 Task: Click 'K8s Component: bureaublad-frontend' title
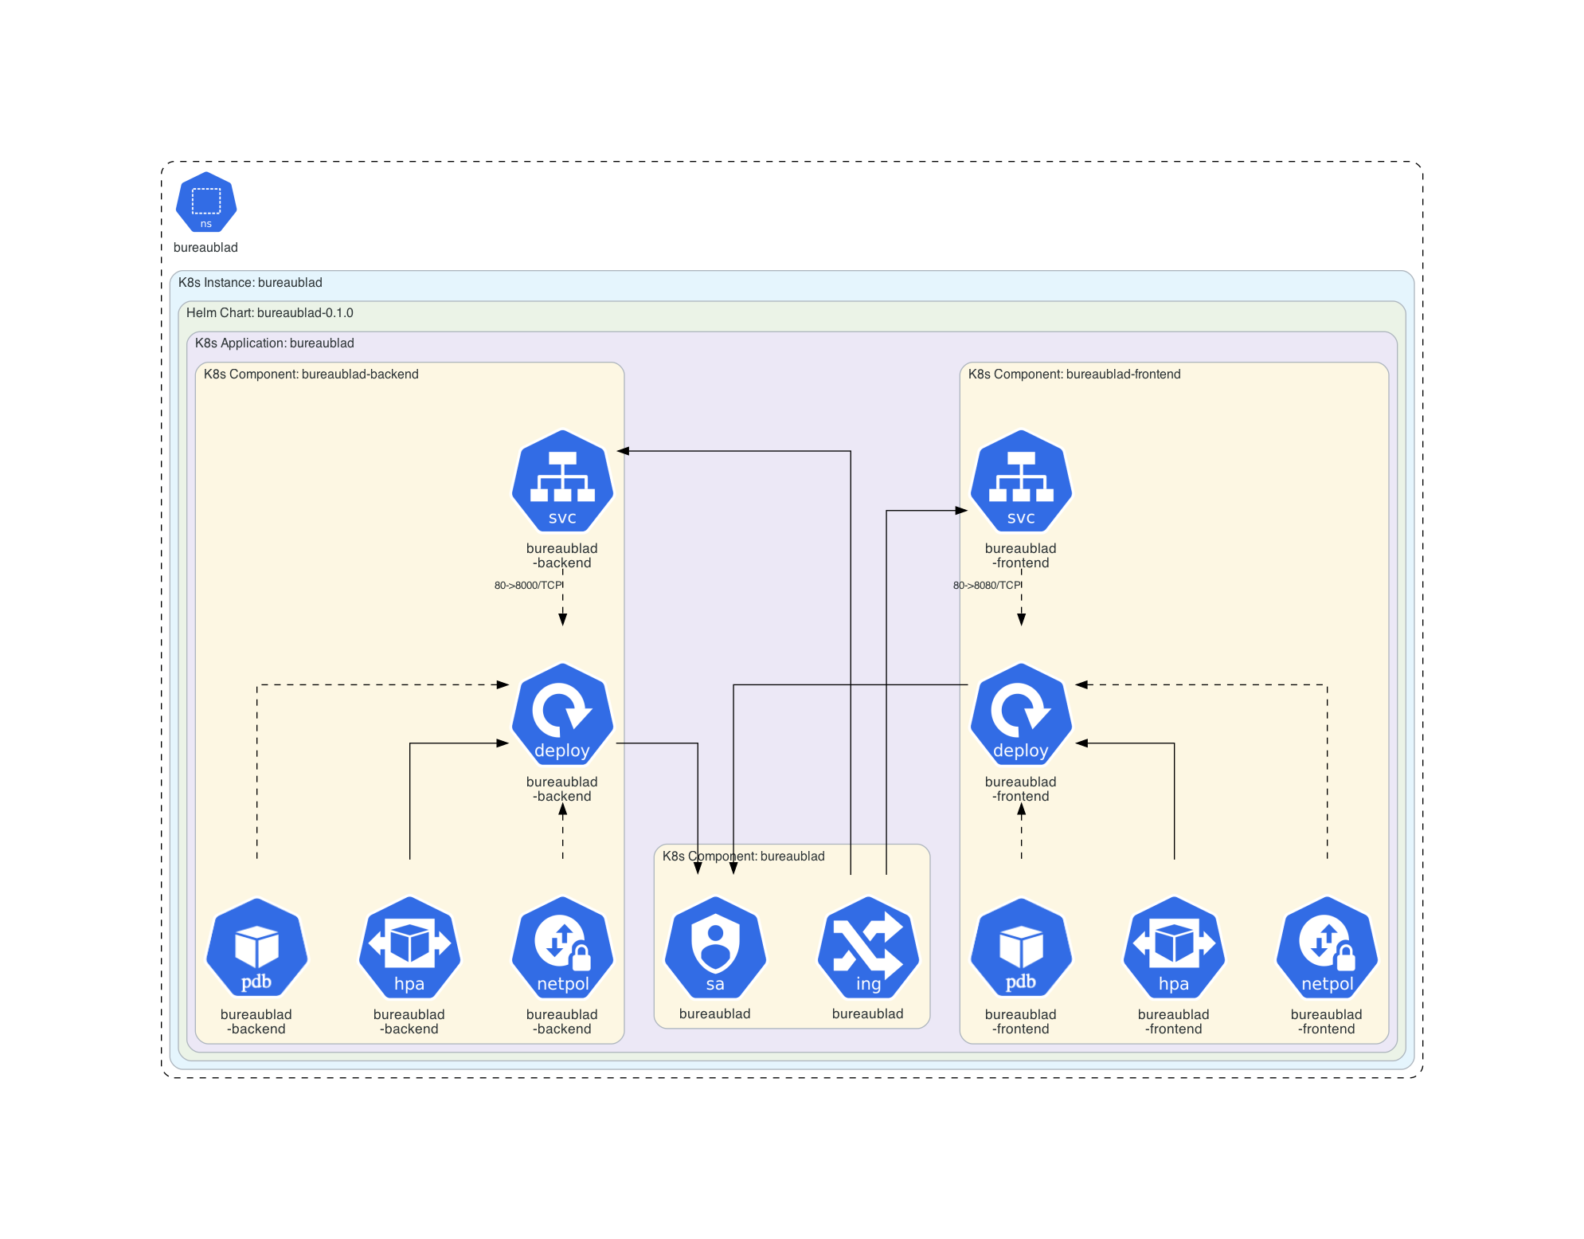pyautogui.click(x=1074, y=374)
